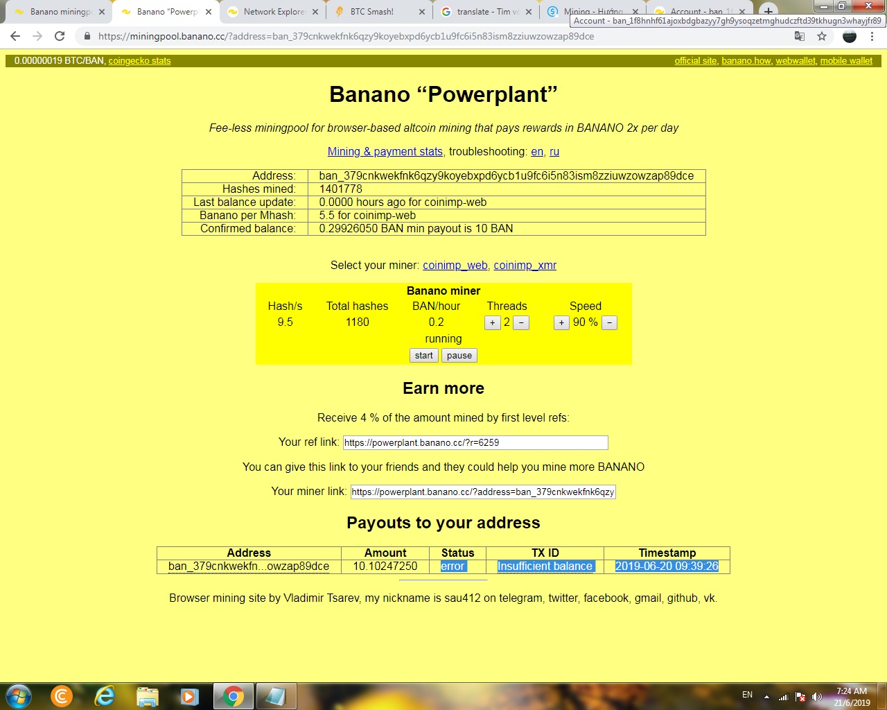
Task: Pause the Banano miner
Action: point(459,356)
